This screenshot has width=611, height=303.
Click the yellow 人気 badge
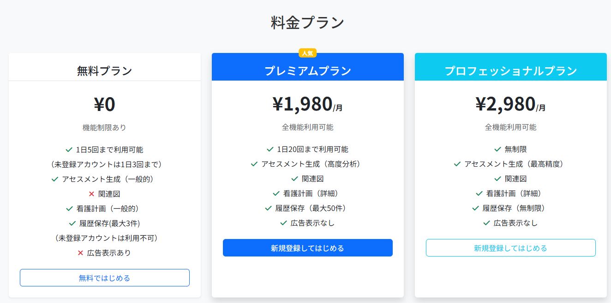pyautogui.click(x=307, y=53)
